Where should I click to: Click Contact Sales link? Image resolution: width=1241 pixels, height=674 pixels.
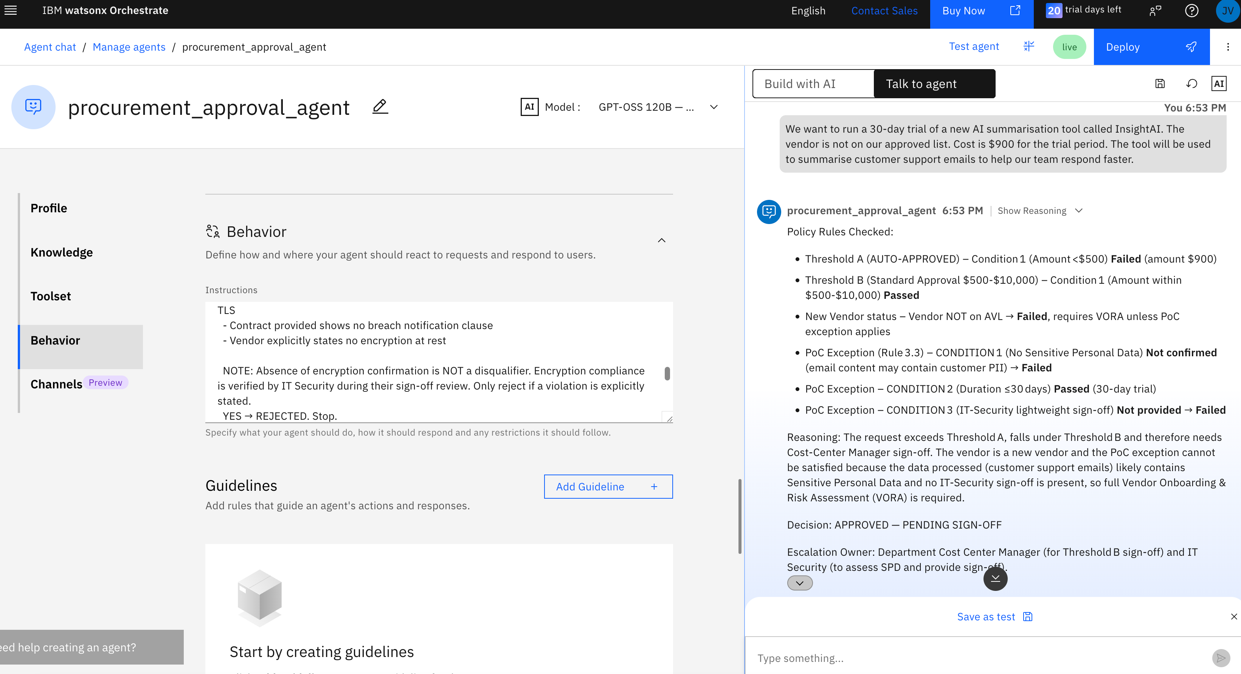(x=884, y=11)
